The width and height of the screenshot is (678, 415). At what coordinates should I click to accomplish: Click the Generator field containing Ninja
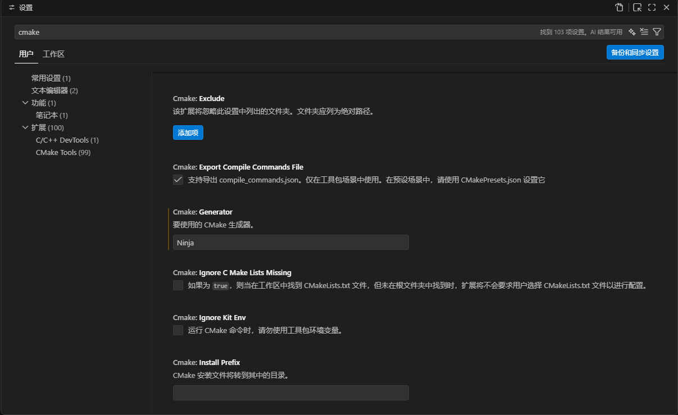(x=290, y=243)
